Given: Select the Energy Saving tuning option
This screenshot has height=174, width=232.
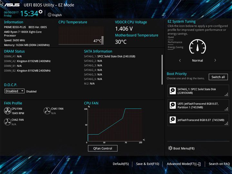Looking at the screenshot, I should pyautogui.click(x=176, y=47).
